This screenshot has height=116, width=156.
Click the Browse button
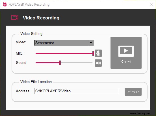click(x=133, y=92)
